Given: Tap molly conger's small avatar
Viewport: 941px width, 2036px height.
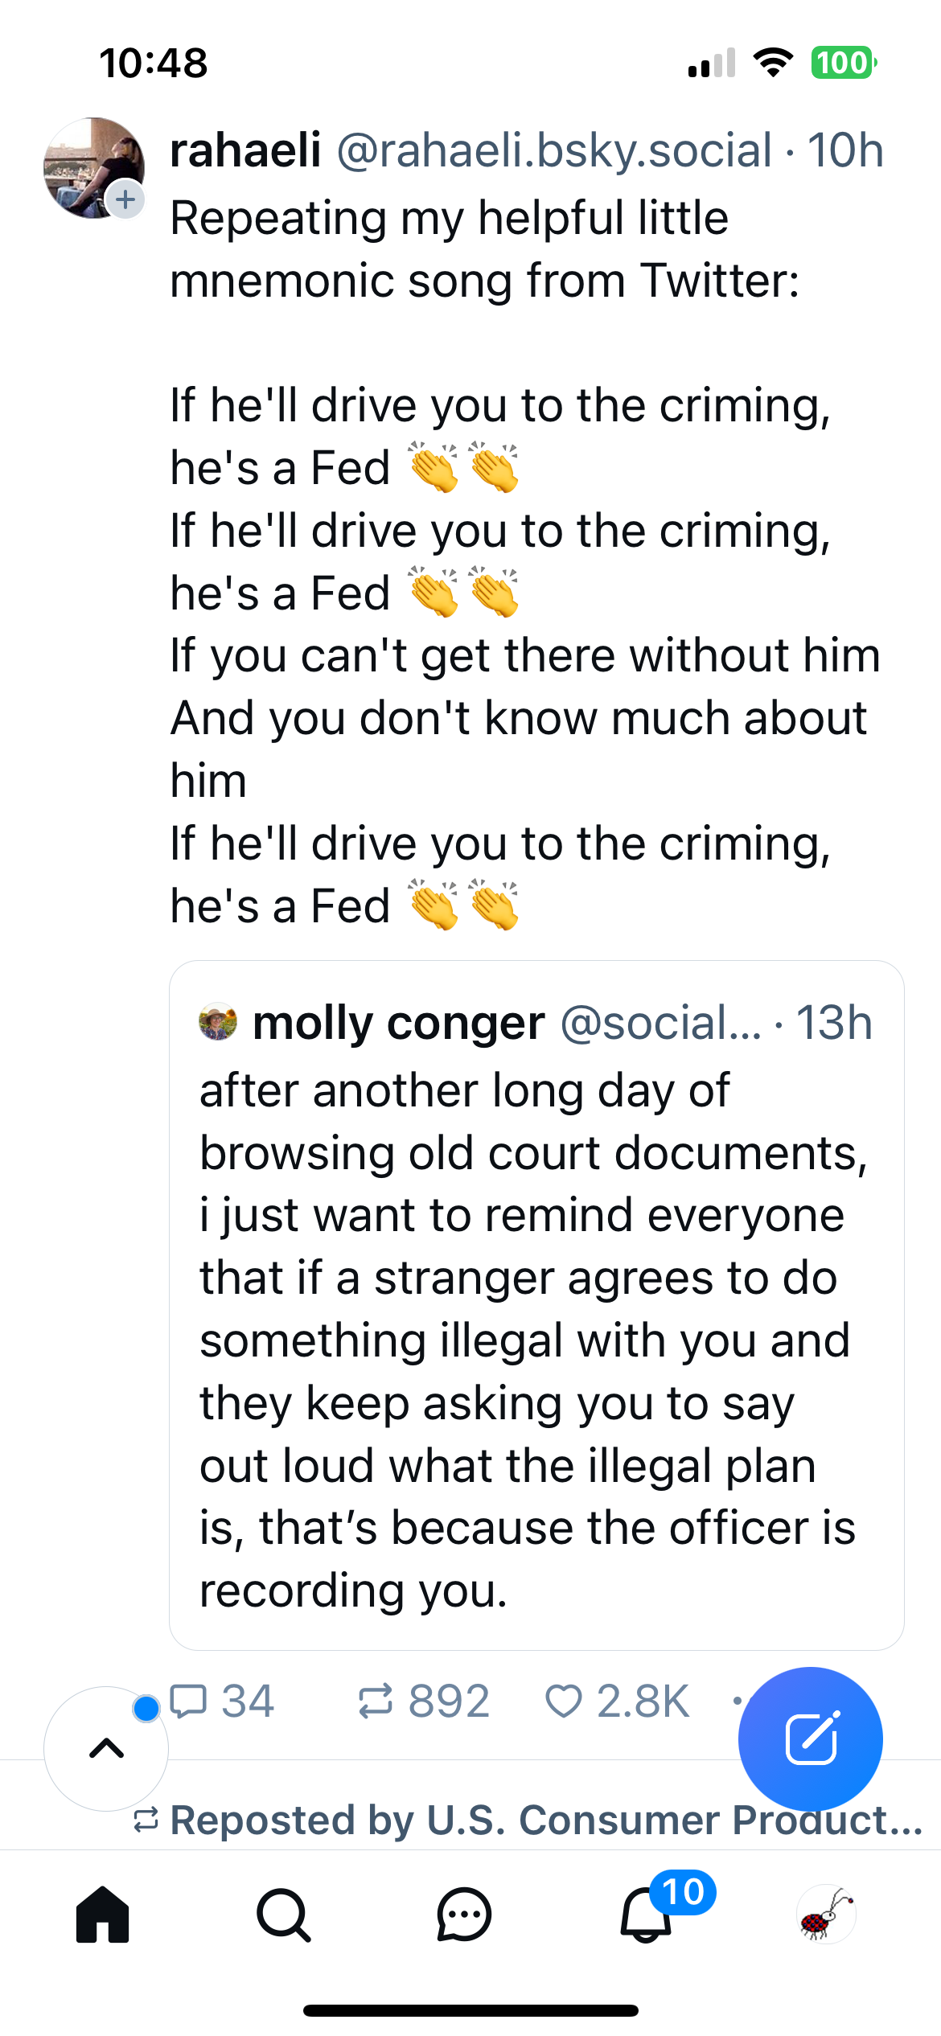Looking at the screenshot, I should click(x=218, y=1022).
